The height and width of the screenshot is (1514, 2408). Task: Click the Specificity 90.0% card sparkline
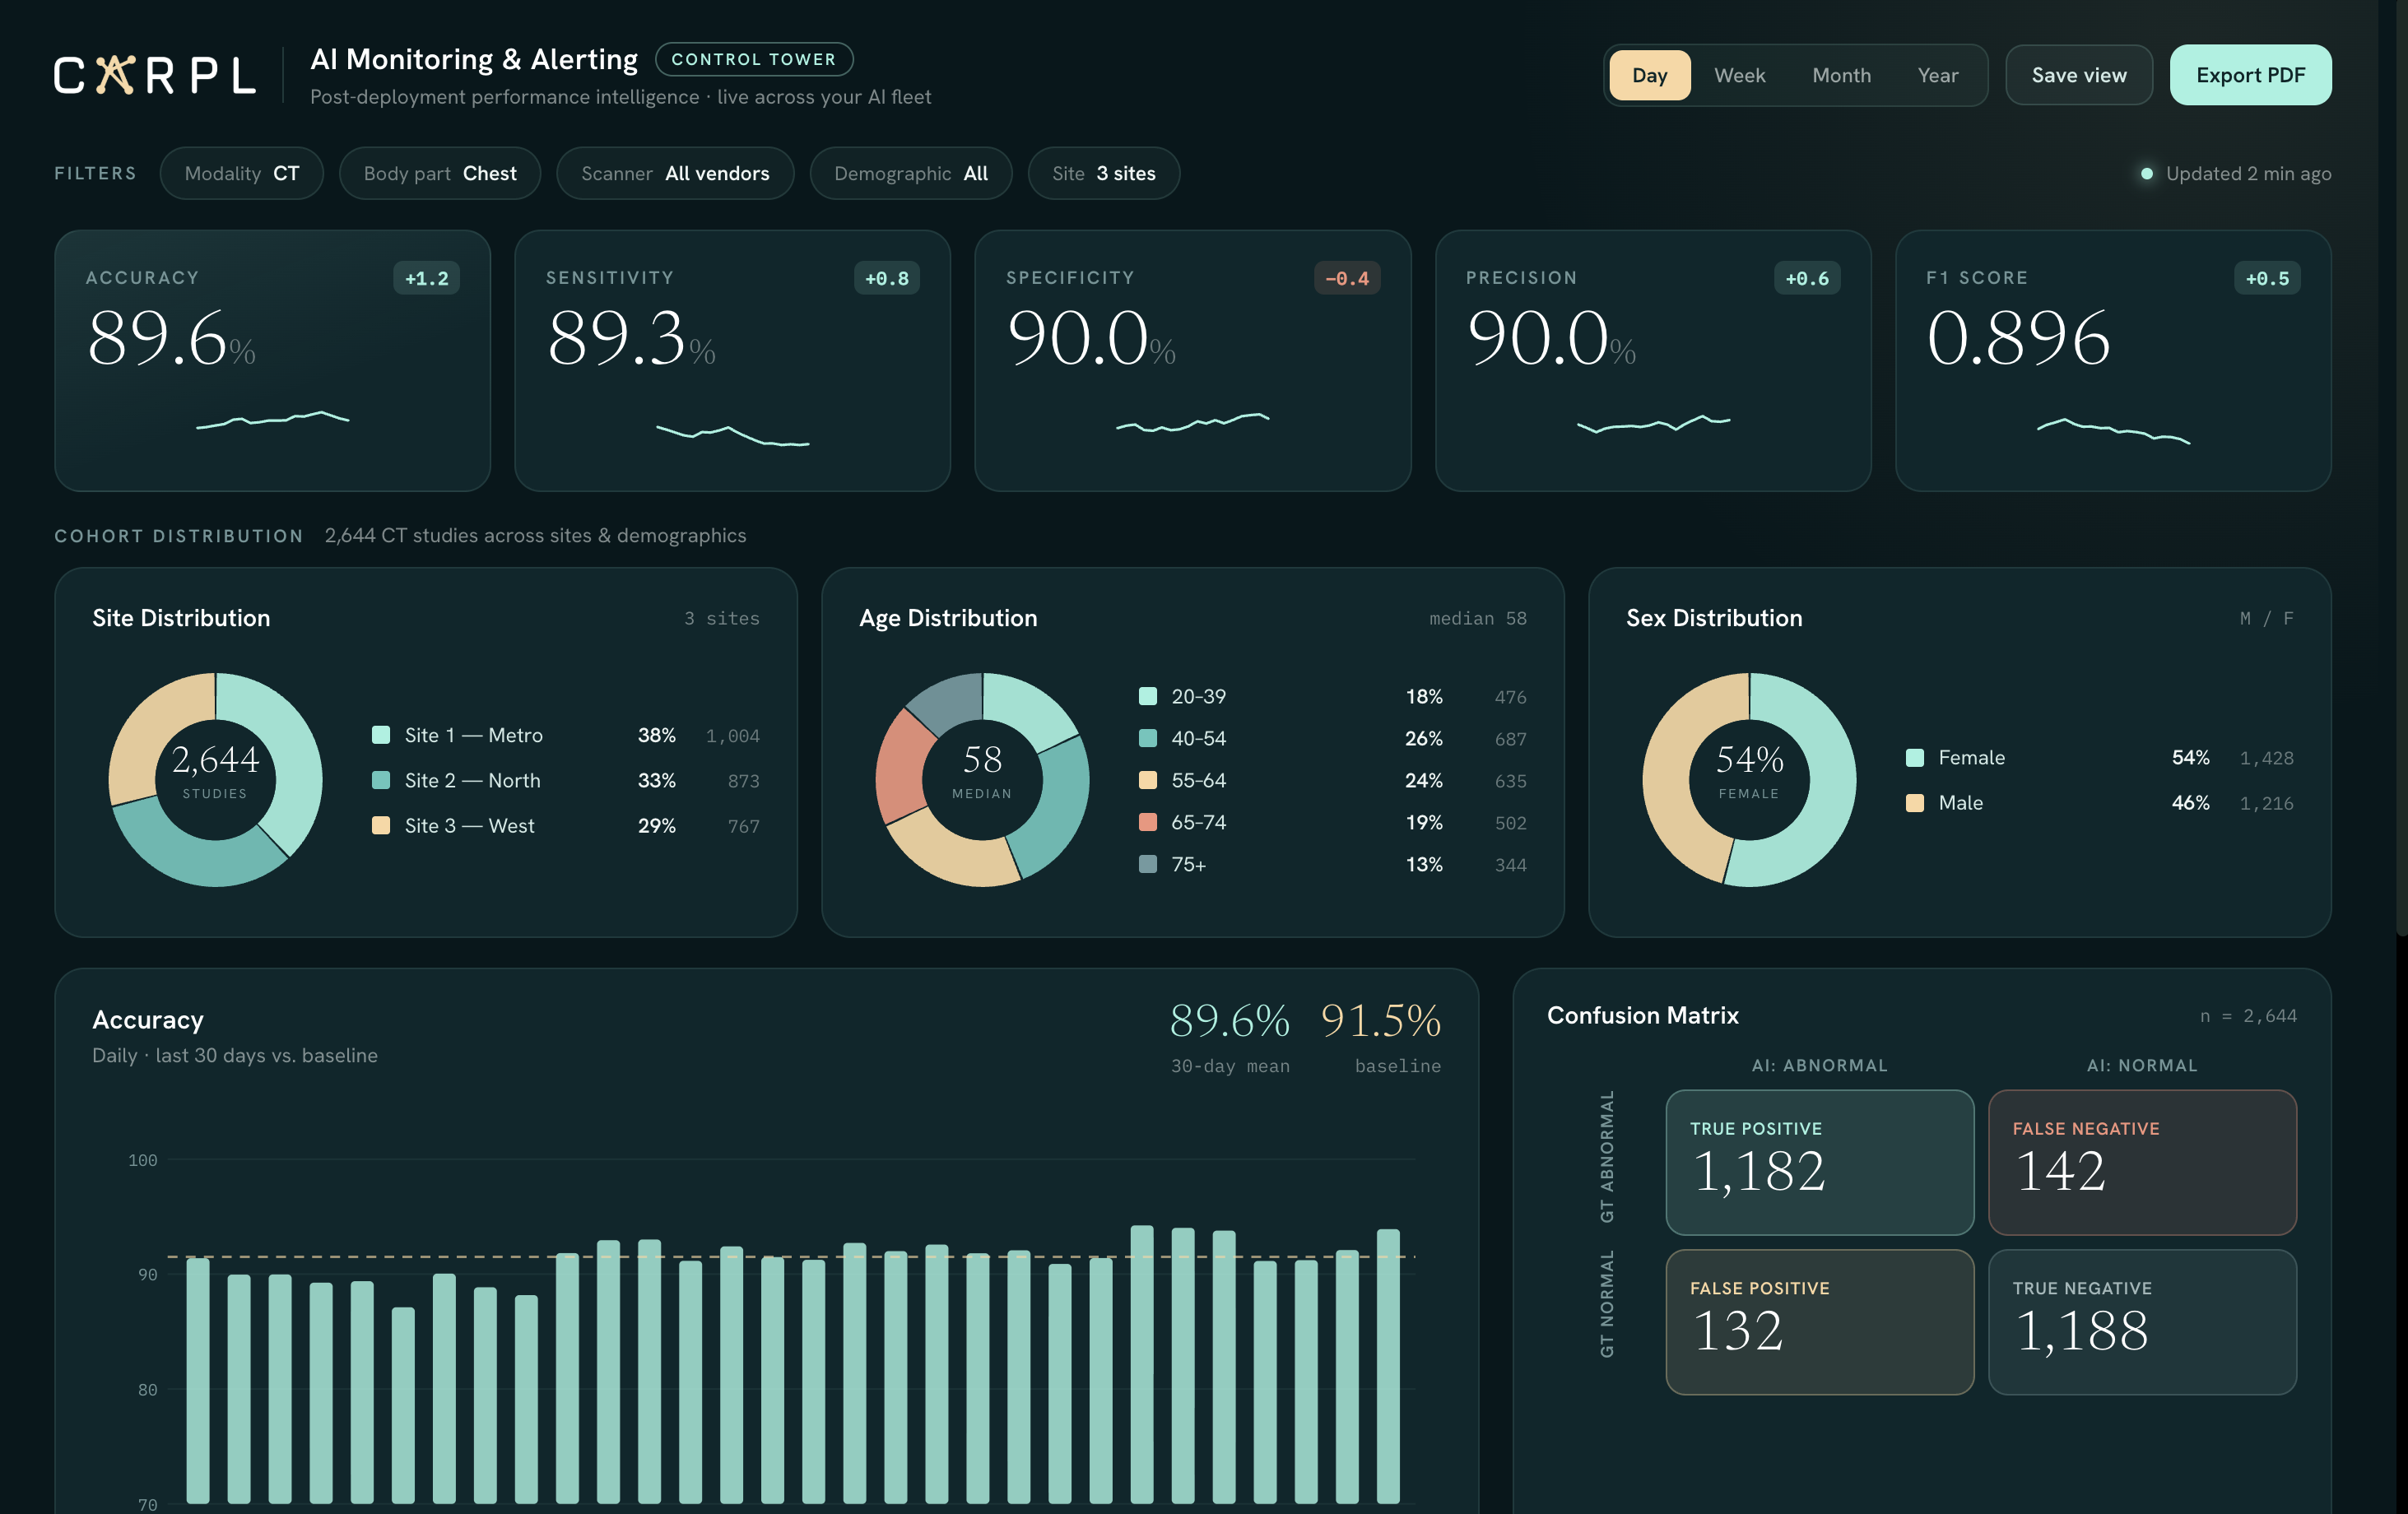point(1192,422)
